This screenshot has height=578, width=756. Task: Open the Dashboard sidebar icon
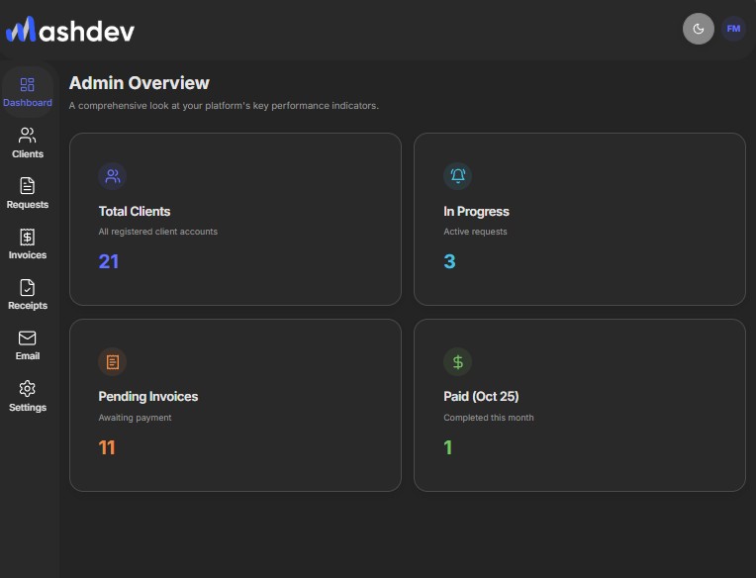pos(28,85)
